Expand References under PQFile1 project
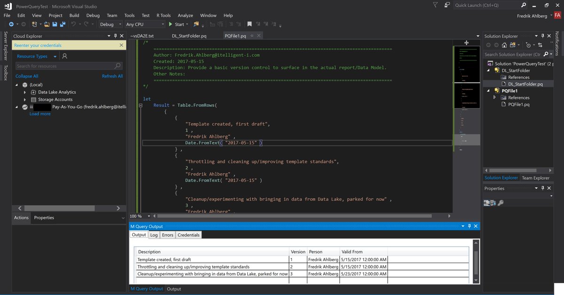 point(494,97)
